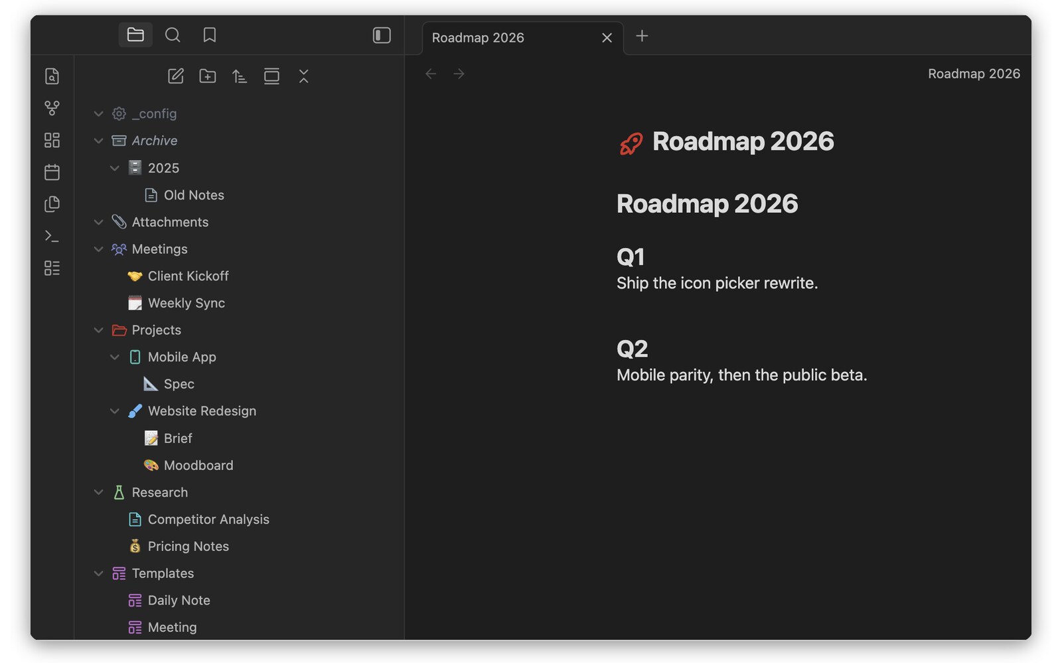Viewport: 1062px width, 663px height.
Task: Open quick switcher ribbon icon
Action: [52, 76]
